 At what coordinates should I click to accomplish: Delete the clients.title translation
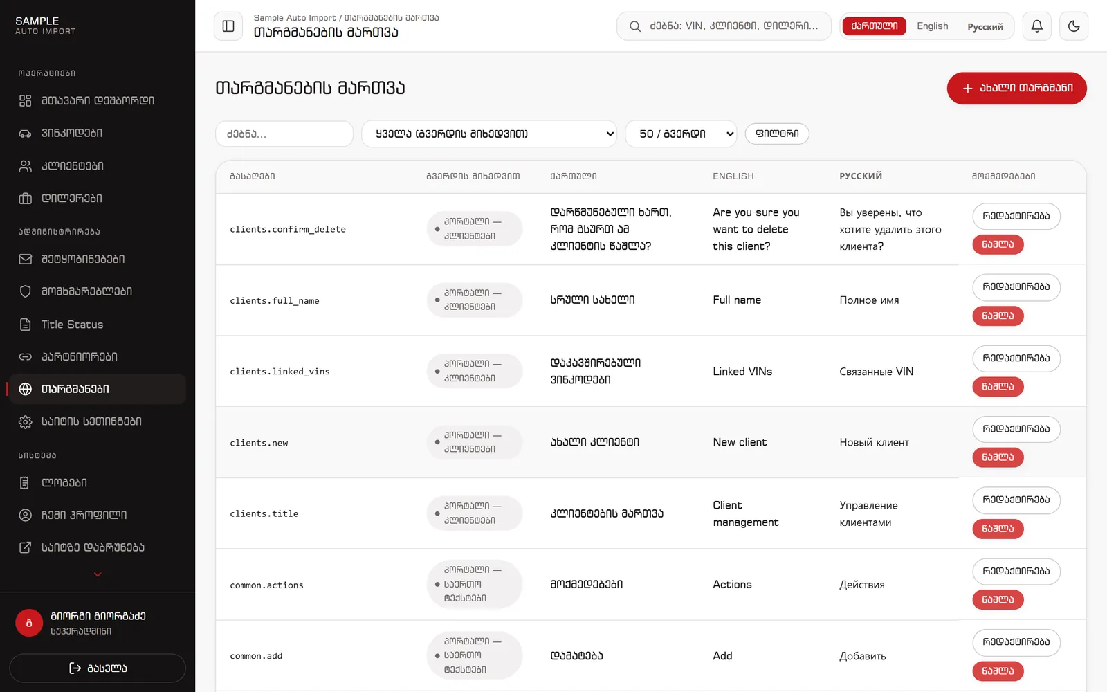pos(998,529)
